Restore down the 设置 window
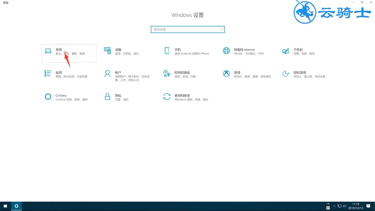 click(x=362, y=2)
